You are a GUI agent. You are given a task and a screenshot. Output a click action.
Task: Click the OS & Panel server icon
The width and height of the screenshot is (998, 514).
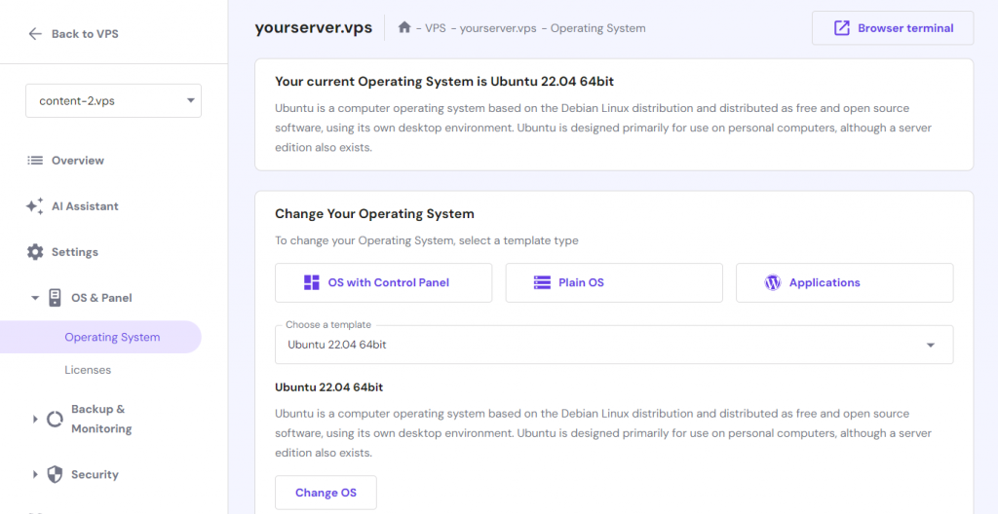tap(56, 298)
